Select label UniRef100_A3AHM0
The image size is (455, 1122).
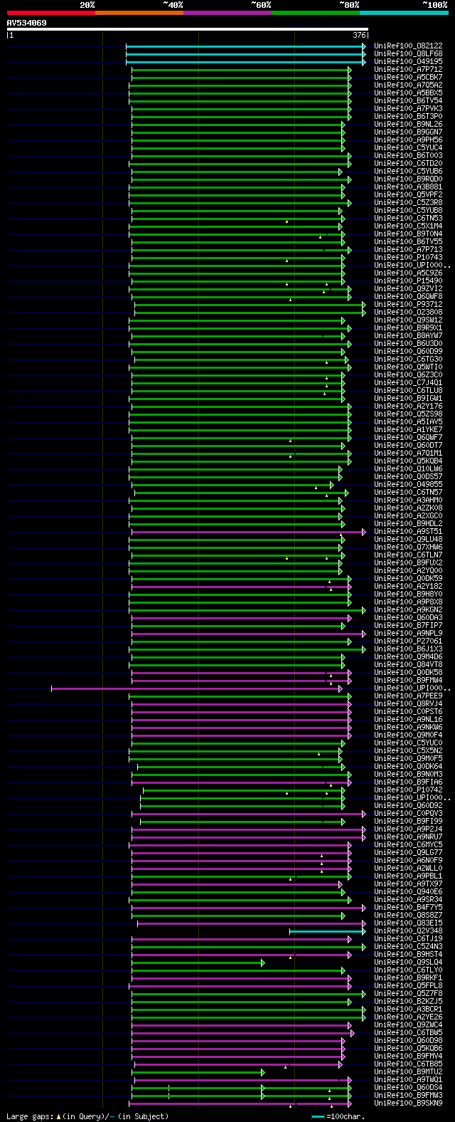(408, 500)
